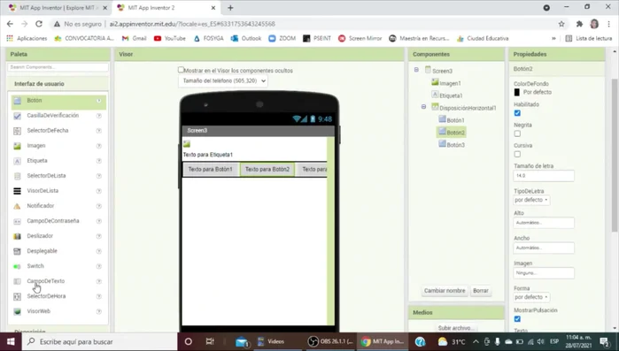Select the Botón component icon in palette
Screen dimensions: 619x351
[x=18, y=101]
